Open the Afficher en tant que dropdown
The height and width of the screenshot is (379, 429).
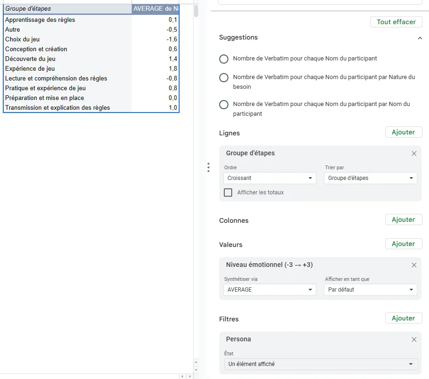[x=370, y=290]
